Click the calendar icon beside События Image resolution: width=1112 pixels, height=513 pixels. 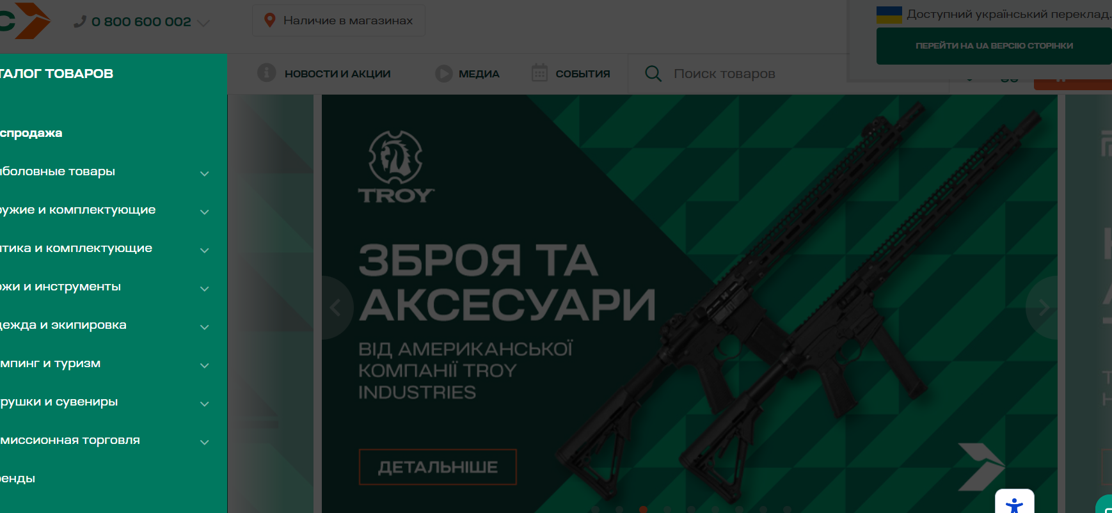click(539, 73)
